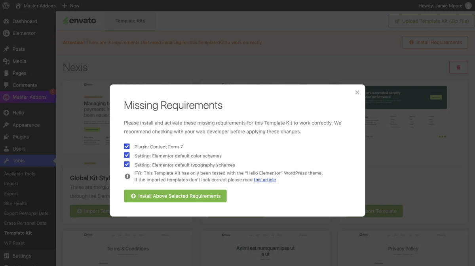
Task: Click the FYI exclamation info icon
Action: (x=127, y=176)
